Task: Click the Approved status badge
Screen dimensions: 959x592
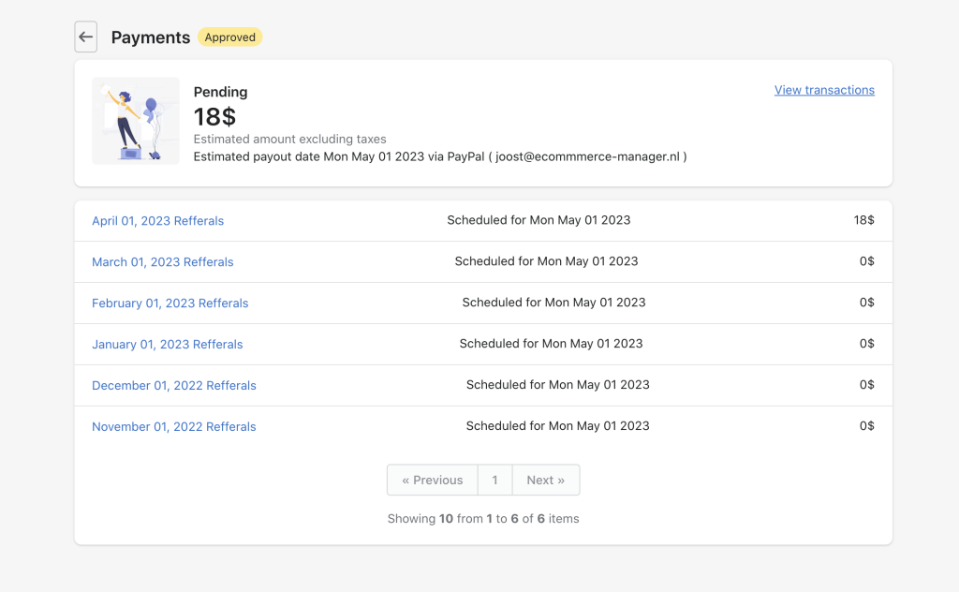Action: (230, 37)
